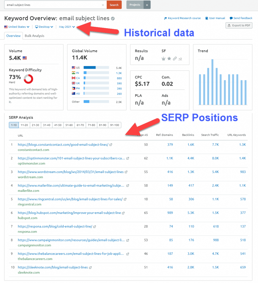Click the Other volume bar in Global Volume
258x283 pixels.
[x=96, y=102]
